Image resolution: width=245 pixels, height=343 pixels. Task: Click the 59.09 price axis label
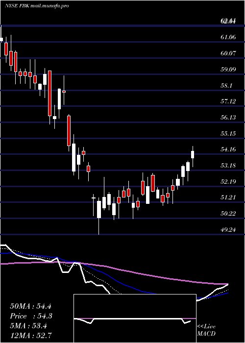coord(228,70)
